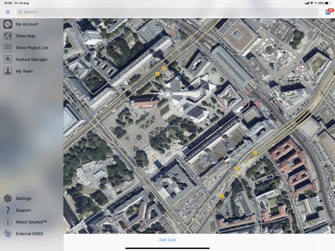This screenshot has width=335, height=251.
Task: Click the map center crosshair marker
Action: 167,126
